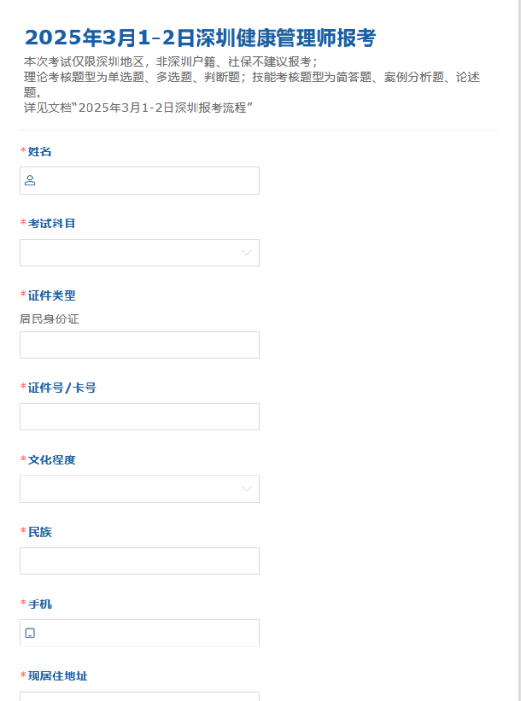Screen dimensions: 521x701
Task: Click the chevron arrow in 文化程度 dropdown
Action: point(246,489)
